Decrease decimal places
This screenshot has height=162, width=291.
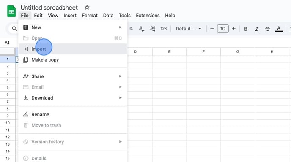point(141,29)
